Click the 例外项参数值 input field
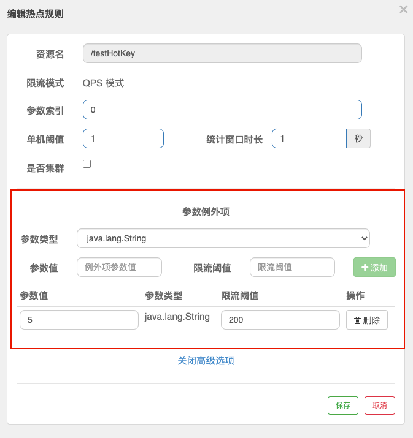 click(119, 267)
